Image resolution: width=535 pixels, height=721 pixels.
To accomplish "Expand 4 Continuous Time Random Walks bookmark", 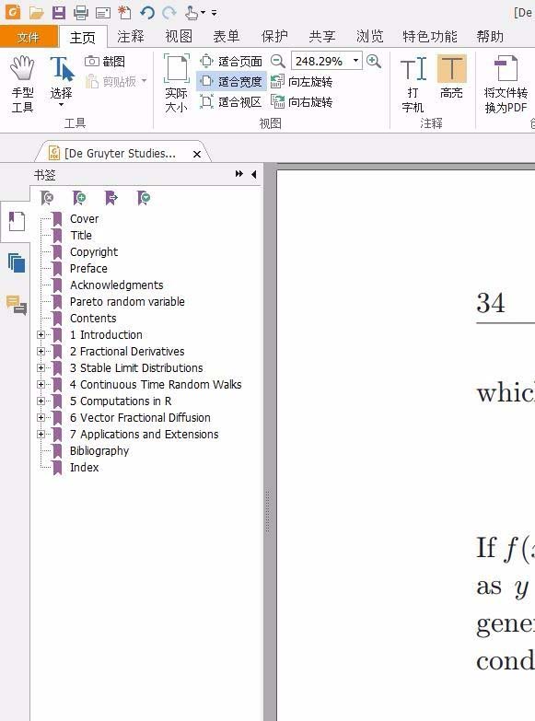I will [41, 384].
